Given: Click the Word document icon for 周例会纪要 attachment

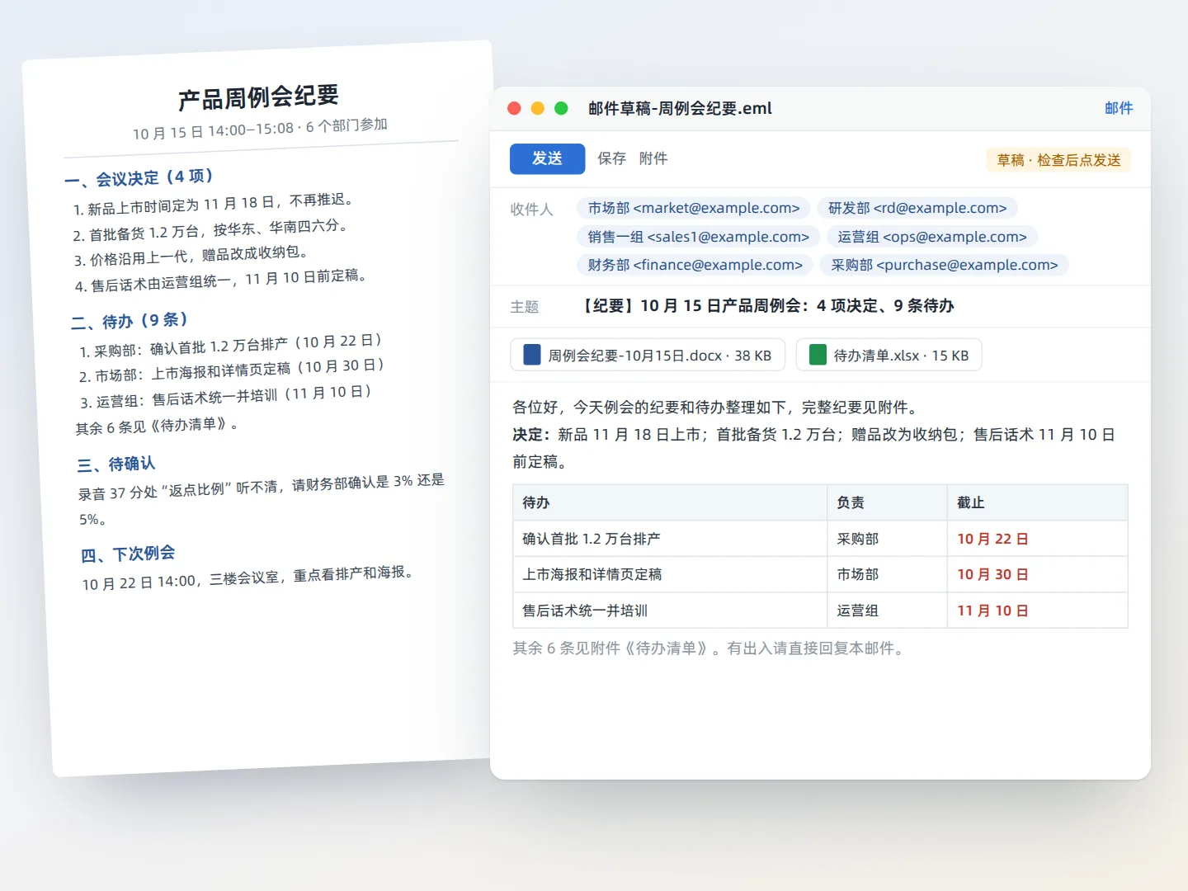Looking at the screenshot, I should [x=532, y=355].
